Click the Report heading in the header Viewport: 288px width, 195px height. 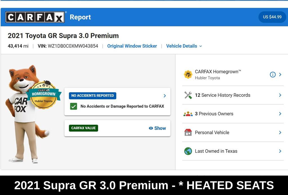point(80,17)
